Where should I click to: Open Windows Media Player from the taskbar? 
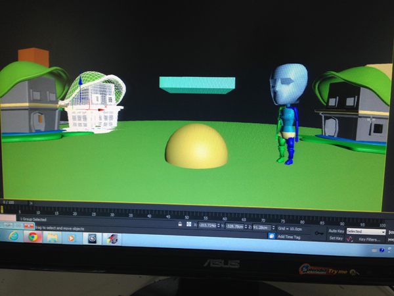pyautogui.click(x=71, y=238)
